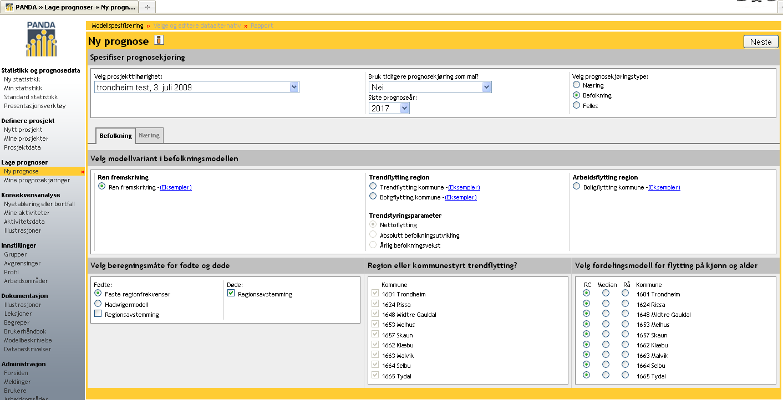The image size is (783, 400).
Task: Select Median radio for 1663 Malvik
Action: point(606,355)
